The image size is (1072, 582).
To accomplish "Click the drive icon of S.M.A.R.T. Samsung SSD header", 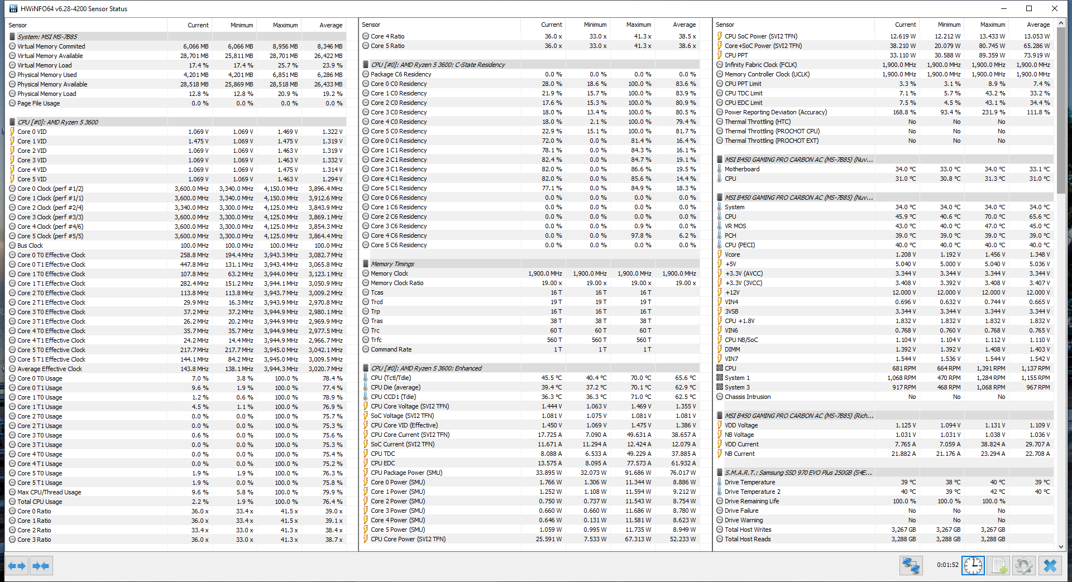I will [720, 473].
